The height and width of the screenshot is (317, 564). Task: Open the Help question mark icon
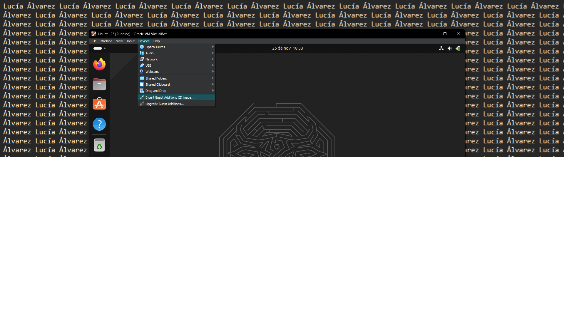click(x=99, y=124)
